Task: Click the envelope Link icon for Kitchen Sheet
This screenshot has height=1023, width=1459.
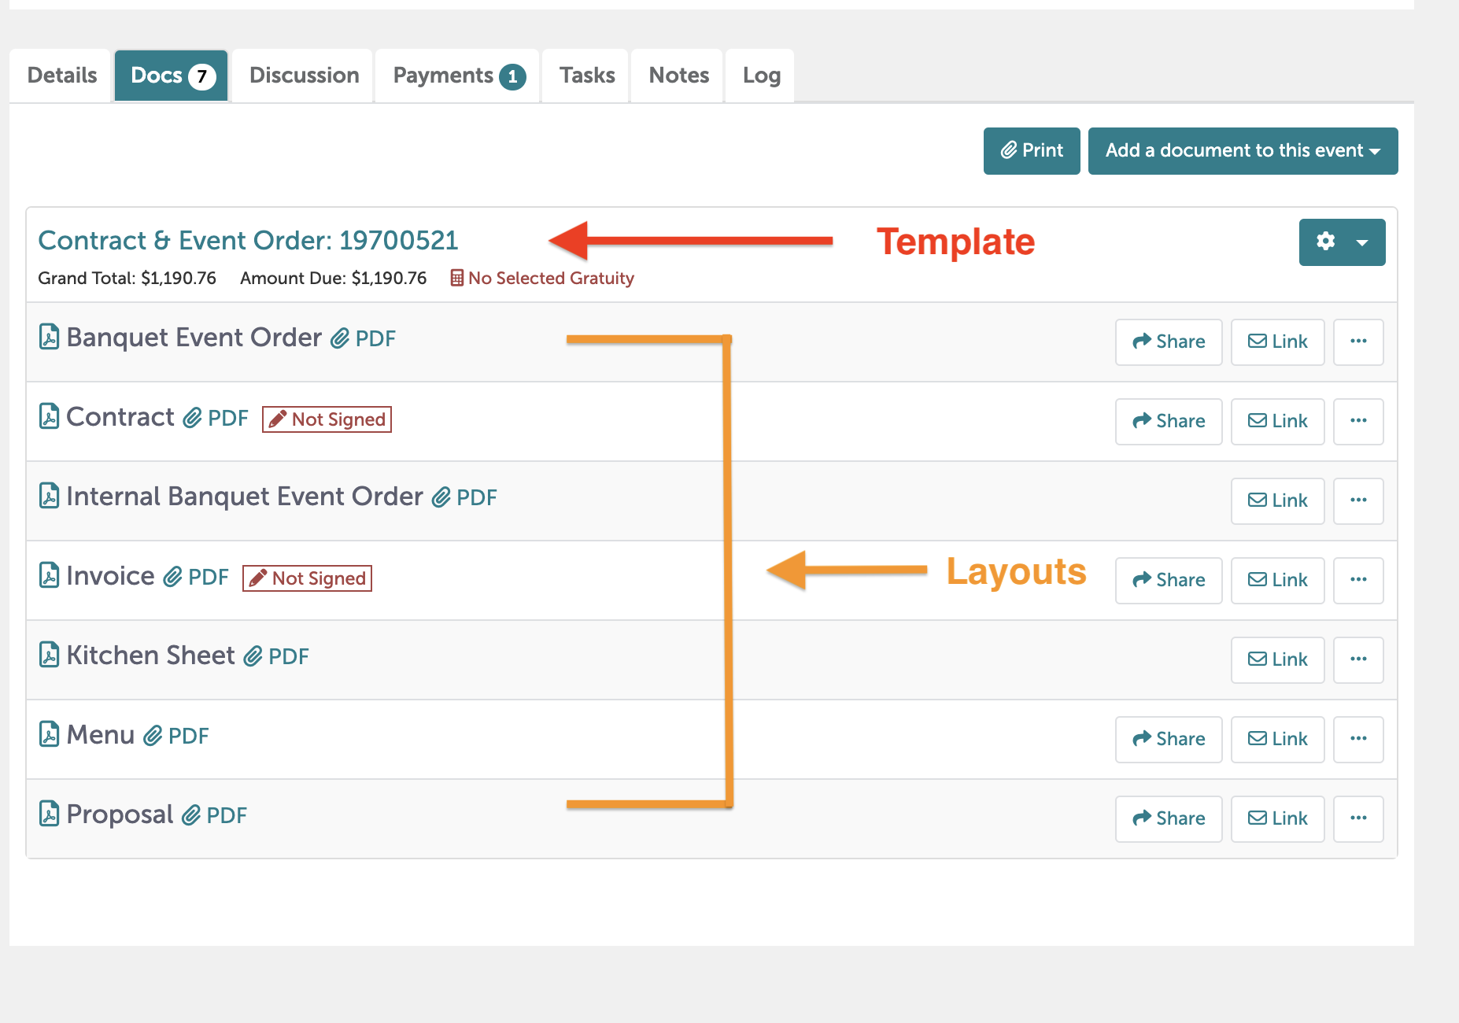Action: [x=1256, y=660]
